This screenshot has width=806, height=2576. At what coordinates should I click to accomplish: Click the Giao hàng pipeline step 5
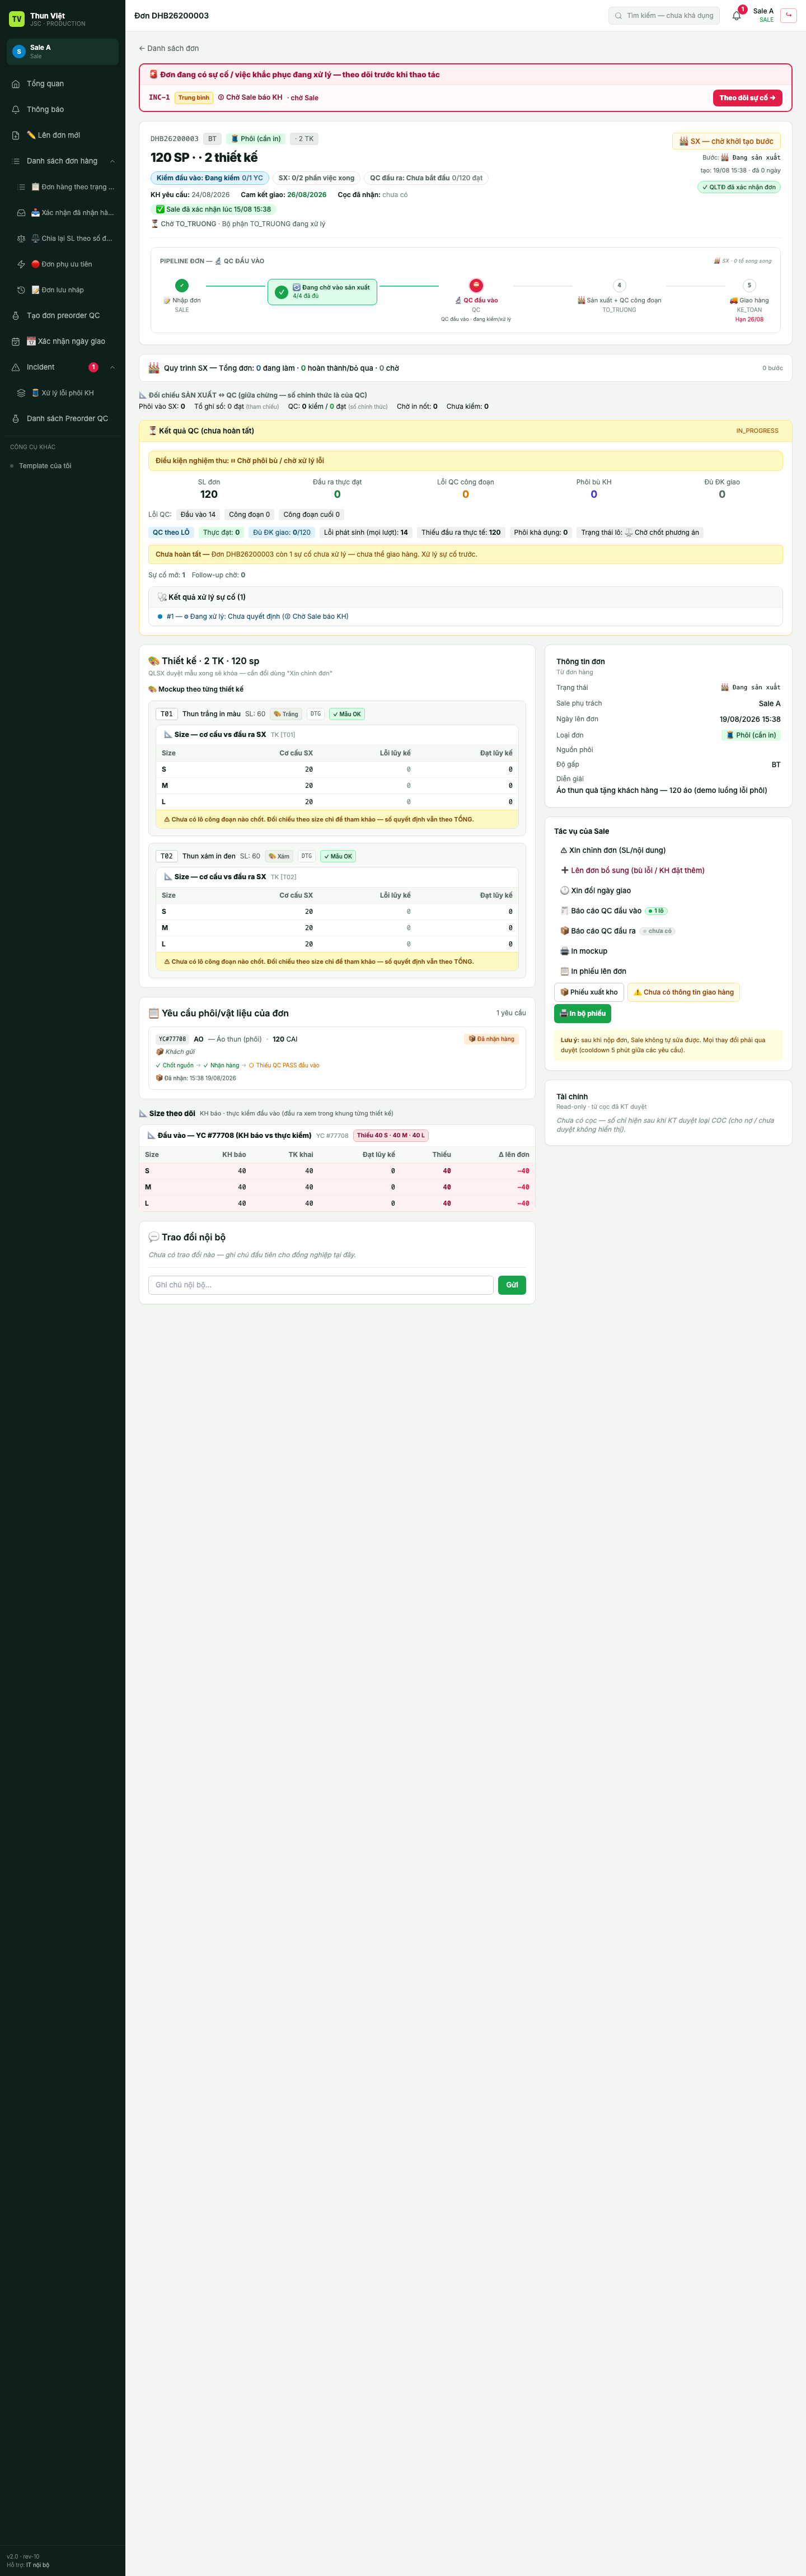[x=749, y=301]
